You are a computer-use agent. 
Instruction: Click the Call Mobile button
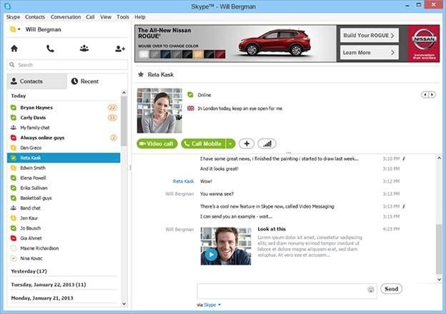click(x=204, y=143)
